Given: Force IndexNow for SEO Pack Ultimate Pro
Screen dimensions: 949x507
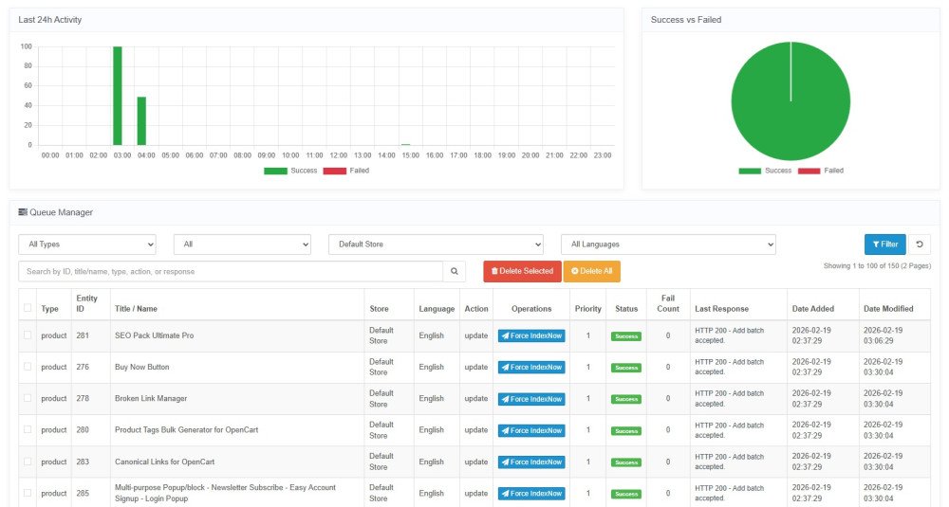Looking at the screenshot, I should tap(531, 335).
